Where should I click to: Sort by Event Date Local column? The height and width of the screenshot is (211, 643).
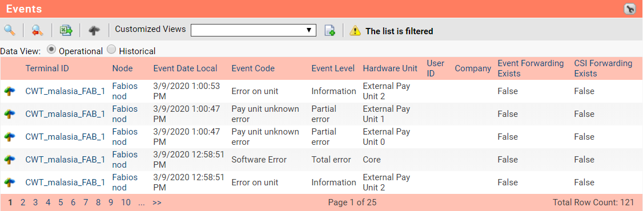click(x=186, y=68)
